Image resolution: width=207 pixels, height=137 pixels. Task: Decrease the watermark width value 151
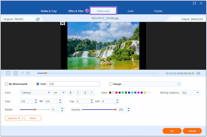[x=36, y=102]
